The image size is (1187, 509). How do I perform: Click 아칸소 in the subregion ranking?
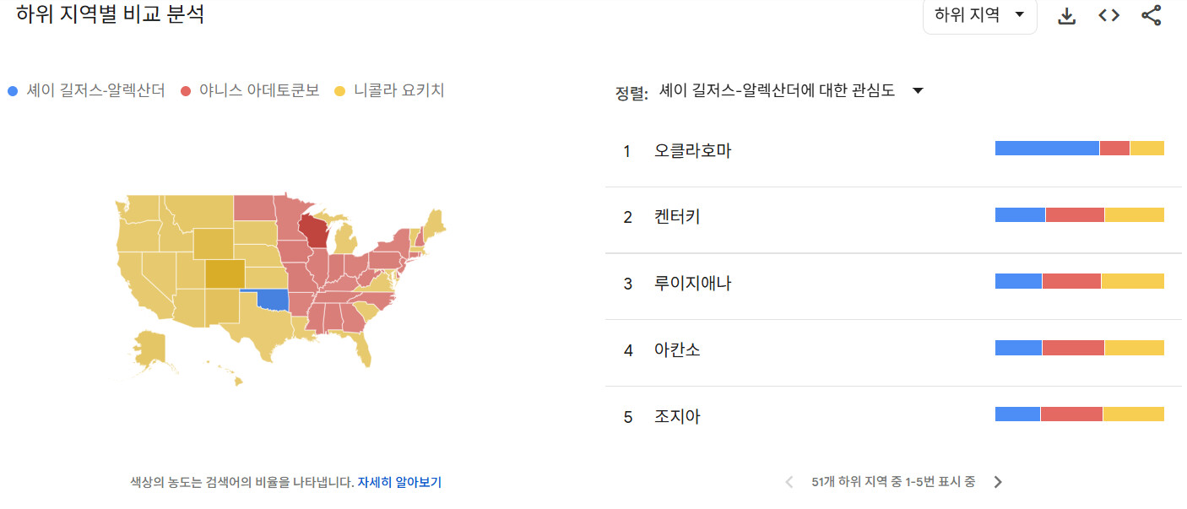(x=677, y=349)
